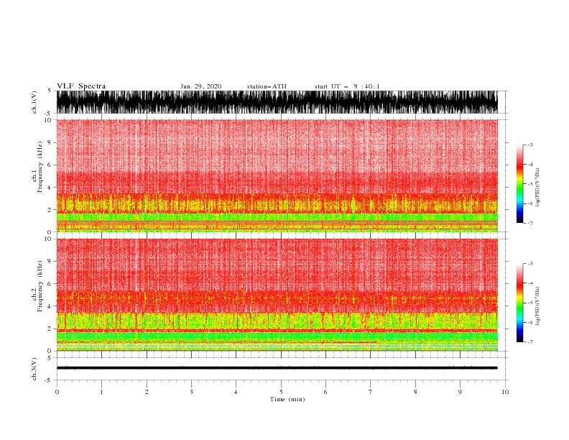Click time axis tick label "1"
This screenshot has height=440, width=569.
pos(101,392)
